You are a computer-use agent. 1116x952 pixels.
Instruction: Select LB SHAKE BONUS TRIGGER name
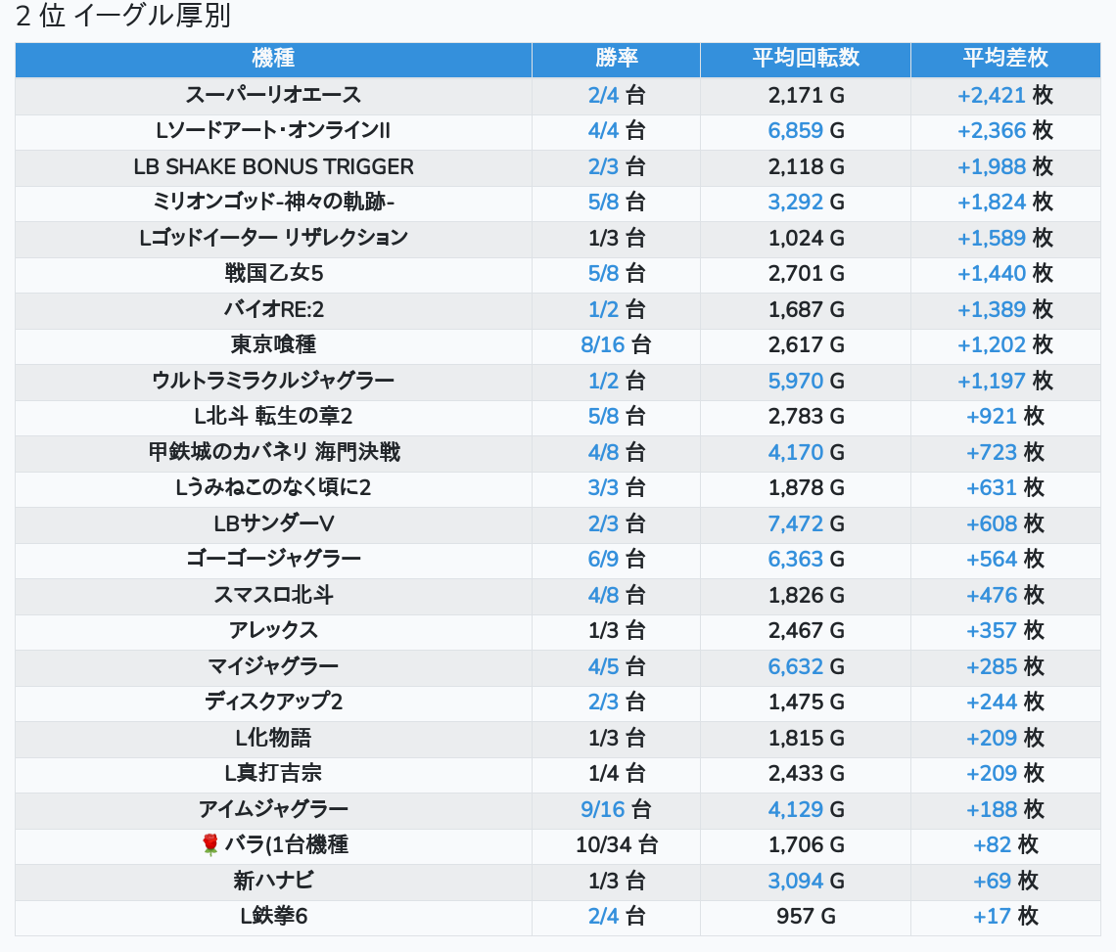(273, 166)
